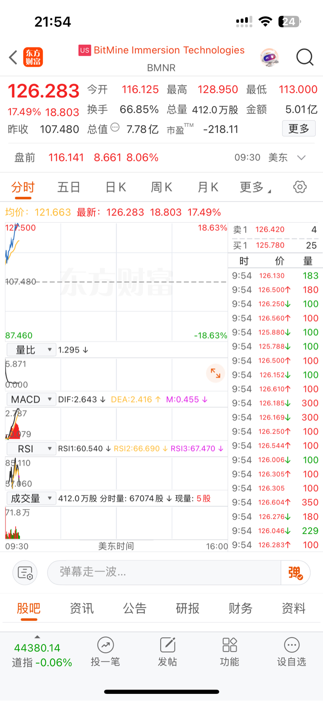Tap BitMine Immersion Technologies title
The image size is (323, 701).
[x=169, y=50]
